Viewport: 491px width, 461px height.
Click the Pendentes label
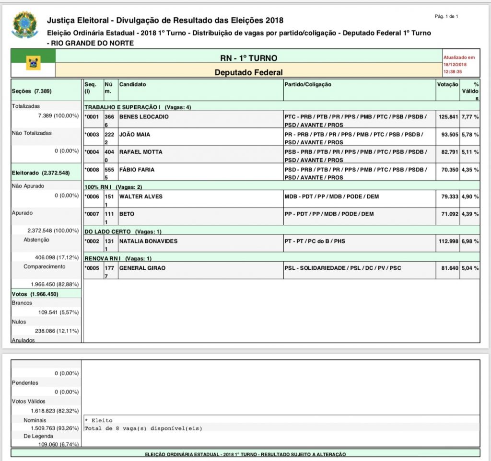tap(25, 383)
